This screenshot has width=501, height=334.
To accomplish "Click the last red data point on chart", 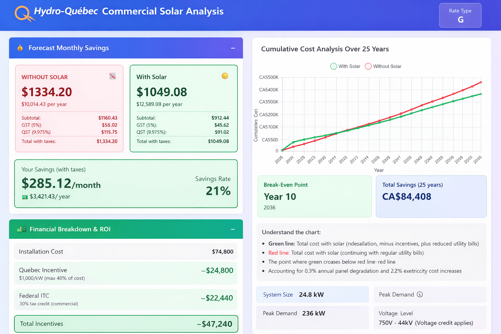I will click(481, 83).
